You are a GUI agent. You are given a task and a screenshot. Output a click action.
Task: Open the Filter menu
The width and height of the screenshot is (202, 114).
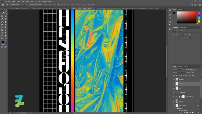click(32, 1)
